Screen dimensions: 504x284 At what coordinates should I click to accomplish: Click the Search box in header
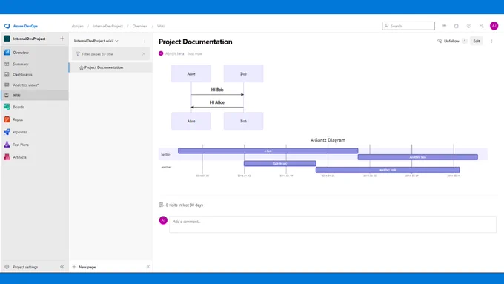408,26
